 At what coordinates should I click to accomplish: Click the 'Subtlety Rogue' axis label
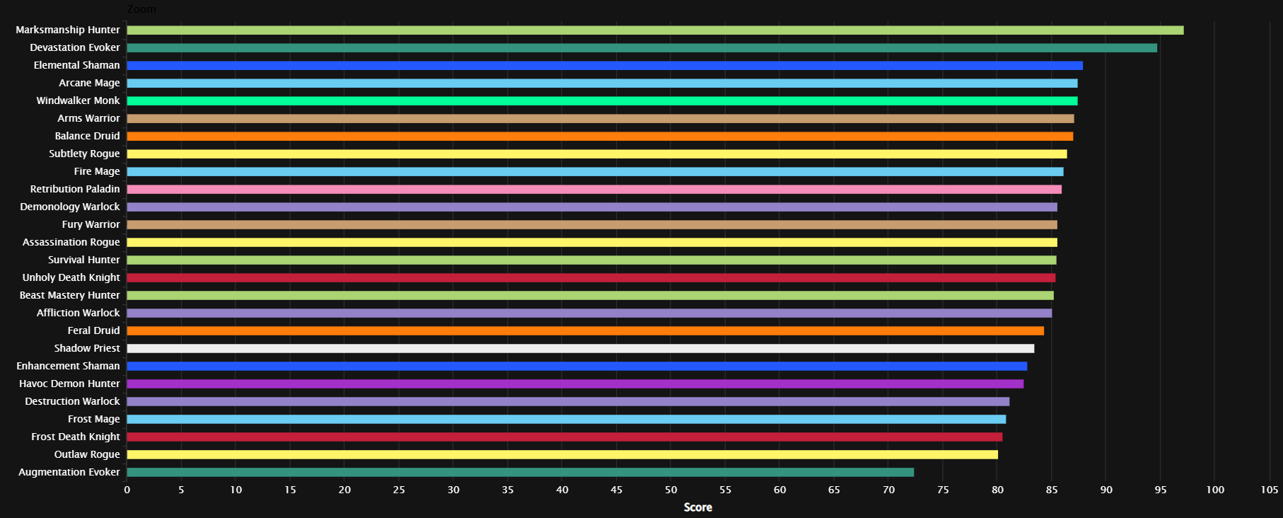[84, 154]
